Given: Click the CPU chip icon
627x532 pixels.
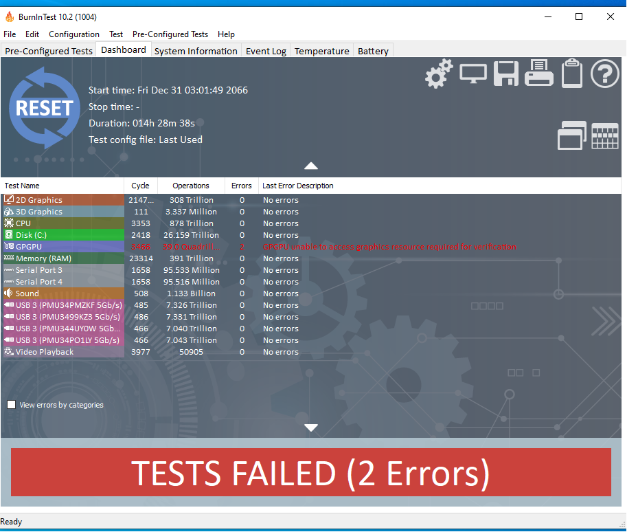Looking at the screenshot, I should (x=9, y=223).
